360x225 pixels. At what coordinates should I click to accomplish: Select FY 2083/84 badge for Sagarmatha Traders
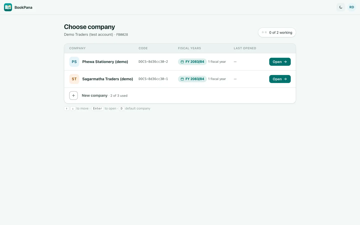192,79
